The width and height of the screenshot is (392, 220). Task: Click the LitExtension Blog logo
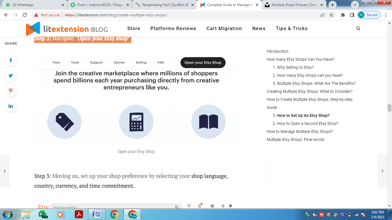tap(67, 29)
